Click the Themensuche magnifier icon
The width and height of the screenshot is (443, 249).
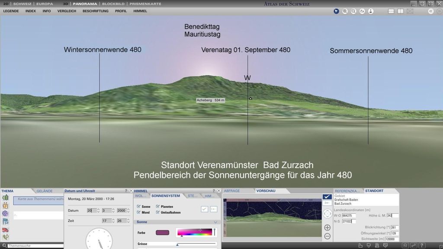tap(4, 246)
